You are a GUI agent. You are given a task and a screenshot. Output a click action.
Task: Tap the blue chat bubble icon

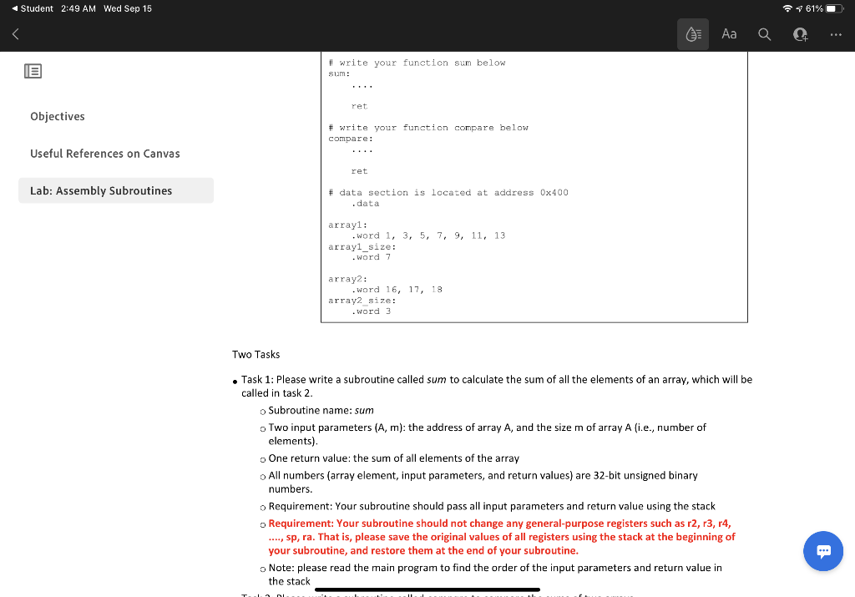click(x=823, y=551)
